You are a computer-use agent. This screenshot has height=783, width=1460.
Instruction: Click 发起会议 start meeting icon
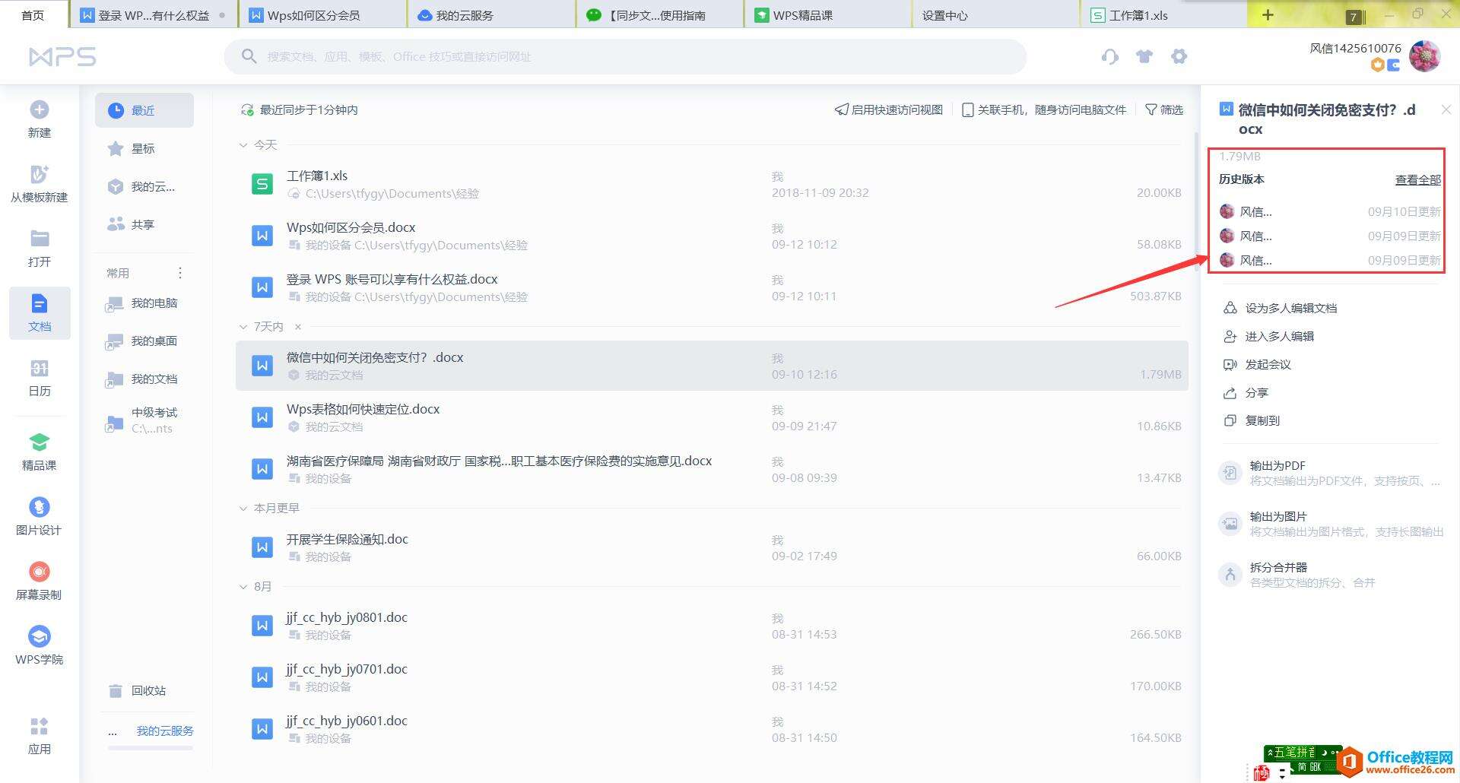[1230, 365]
